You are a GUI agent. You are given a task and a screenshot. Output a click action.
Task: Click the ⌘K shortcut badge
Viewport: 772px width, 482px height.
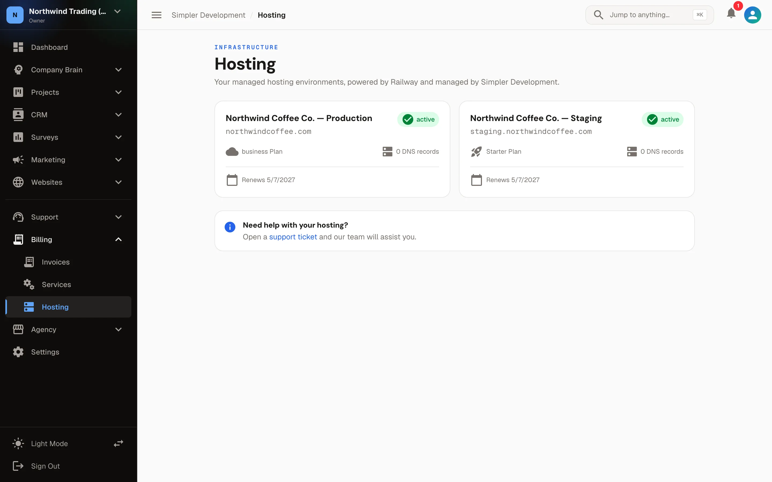pyautogui.click(x=700, y=15)
